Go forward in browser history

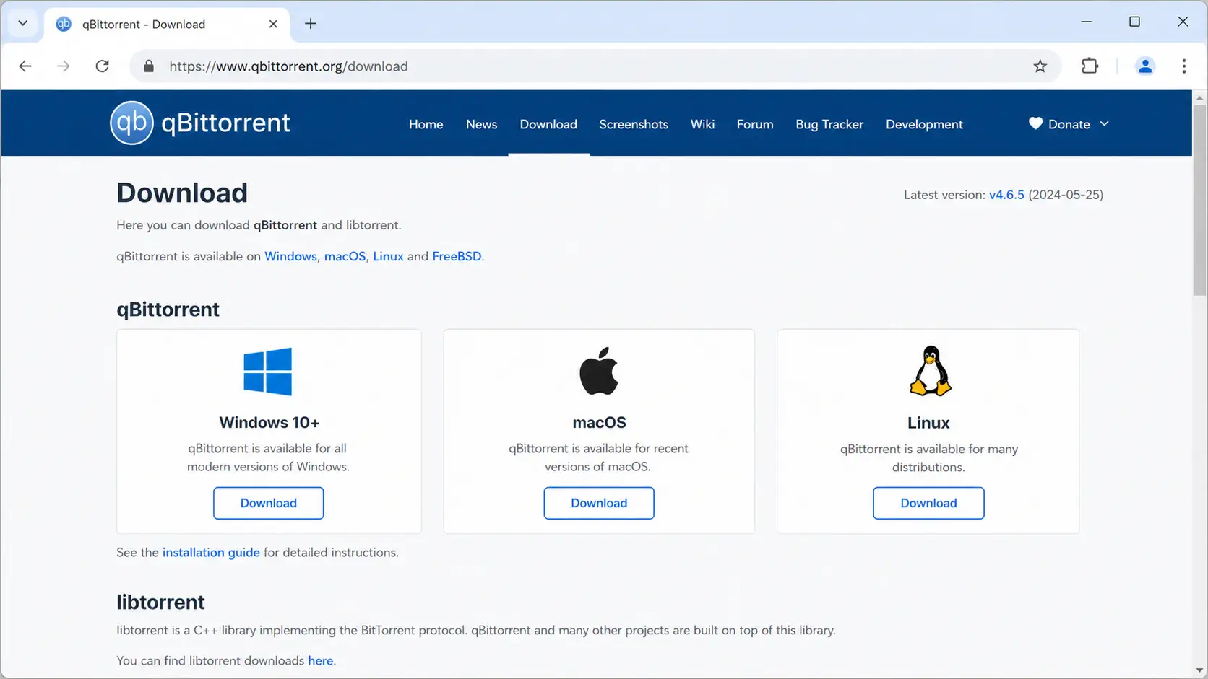(64, 66)
